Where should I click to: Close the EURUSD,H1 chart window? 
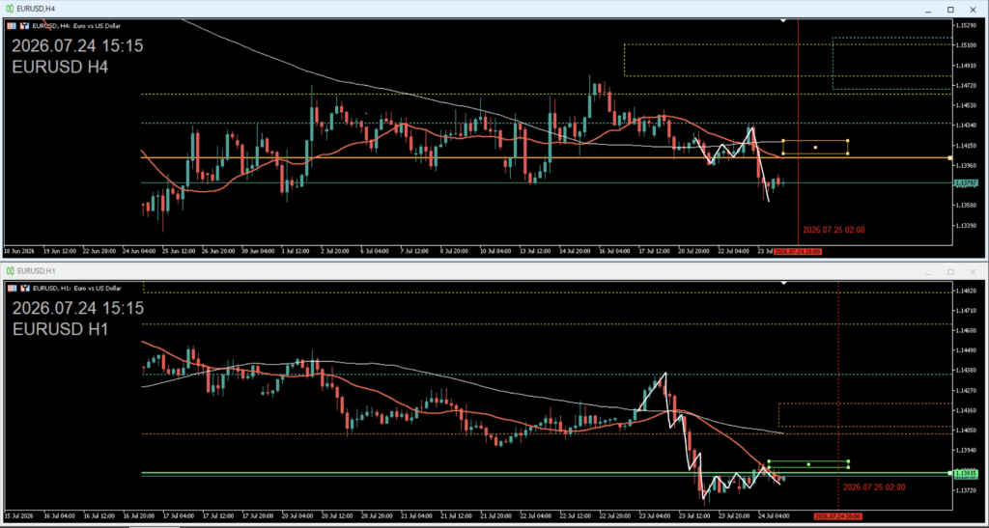click(974, 271)
